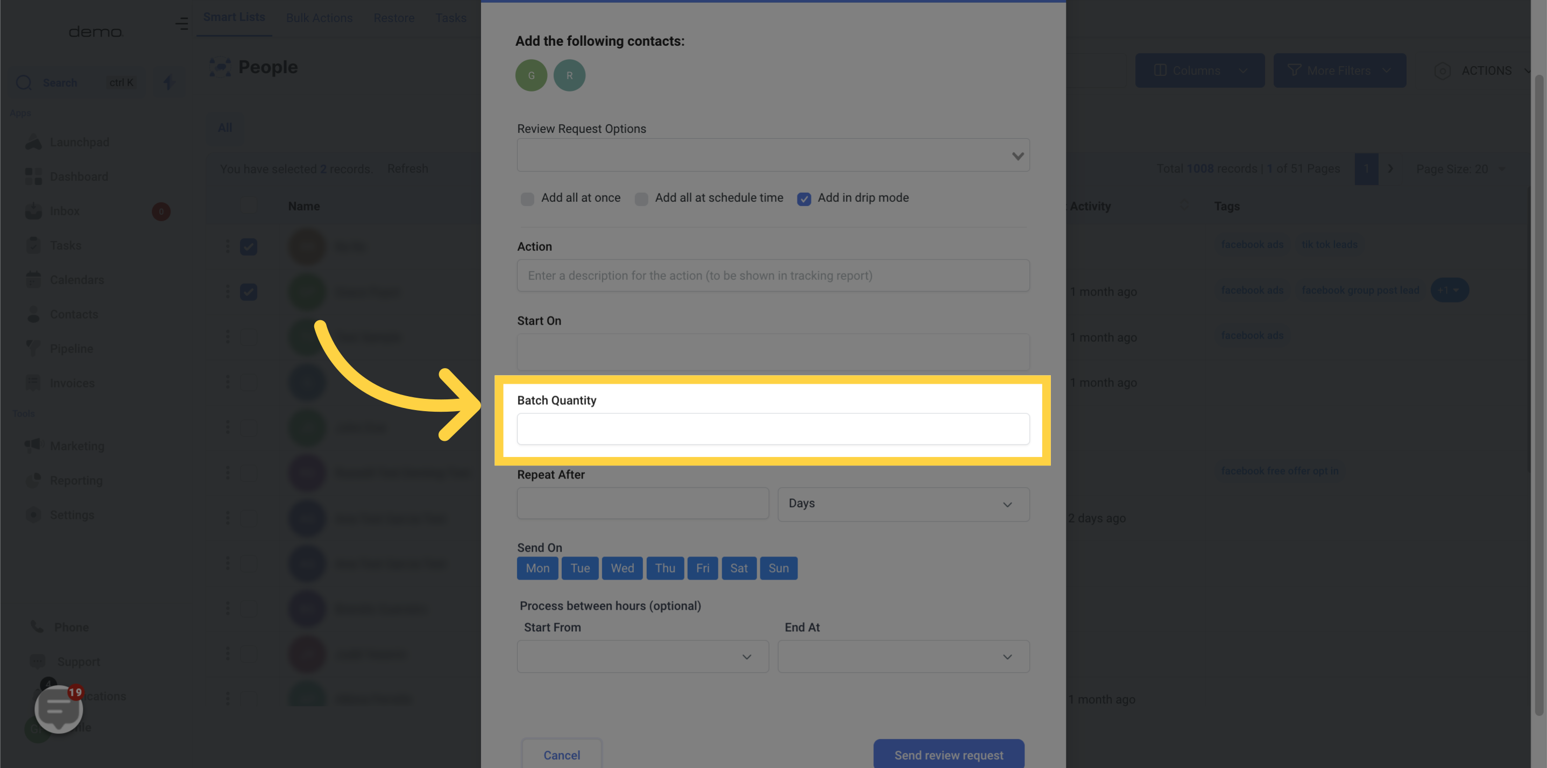Click the Batch Quantity input field
Image resolution: width=1547 pixels, height=768 pixels.
pos(774,428)
